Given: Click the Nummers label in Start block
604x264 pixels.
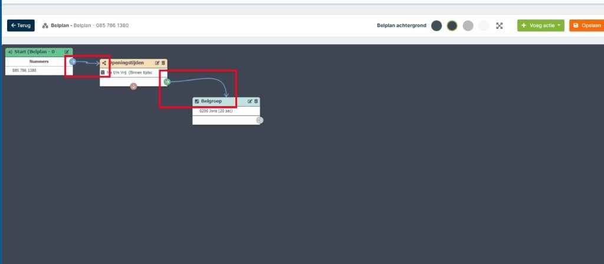Looking at the screenshot, I should (39, 61).
